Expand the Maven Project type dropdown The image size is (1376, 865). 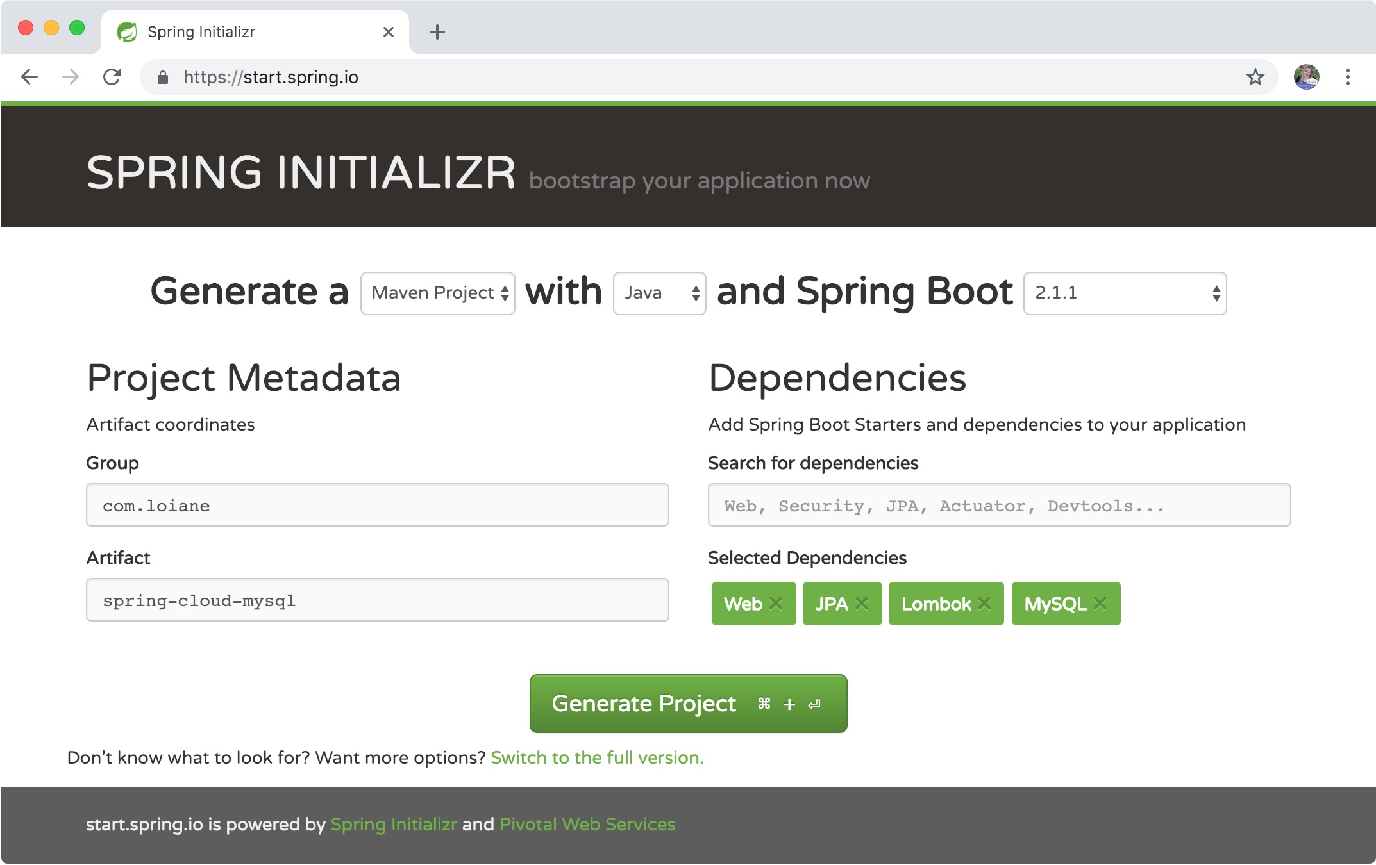tap(440, 292)
